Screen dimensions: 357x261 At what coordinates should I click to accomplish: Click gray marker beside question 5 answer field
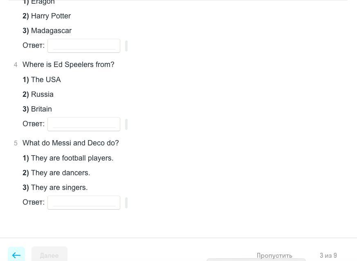[x=126, y=203]
